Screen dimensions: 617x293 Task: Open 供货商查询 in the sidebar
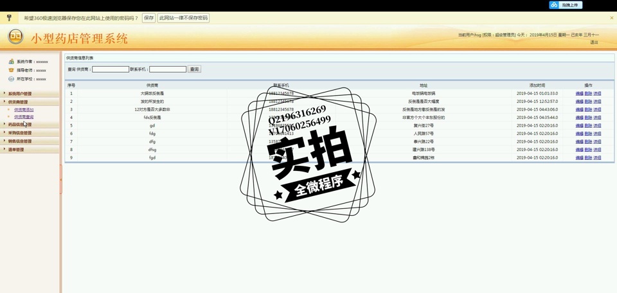coord(24,117)
